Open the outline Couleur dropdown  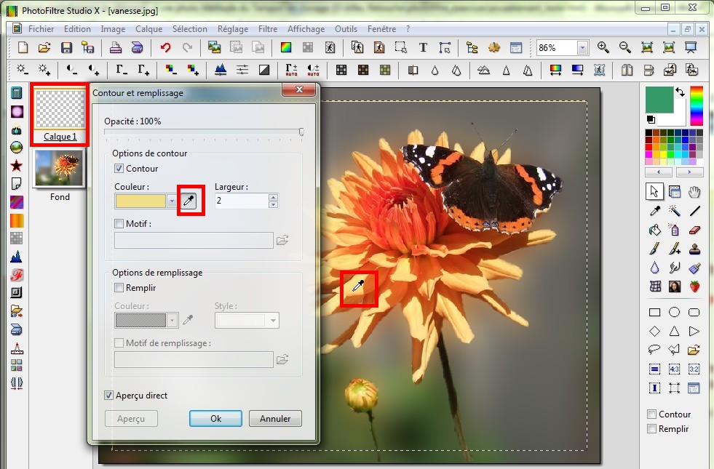click(x=171, y=201)
